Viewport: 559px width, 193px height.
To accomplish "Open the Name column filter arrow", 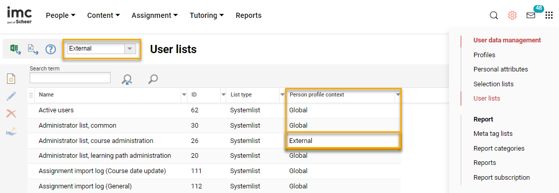I will 184,95.
